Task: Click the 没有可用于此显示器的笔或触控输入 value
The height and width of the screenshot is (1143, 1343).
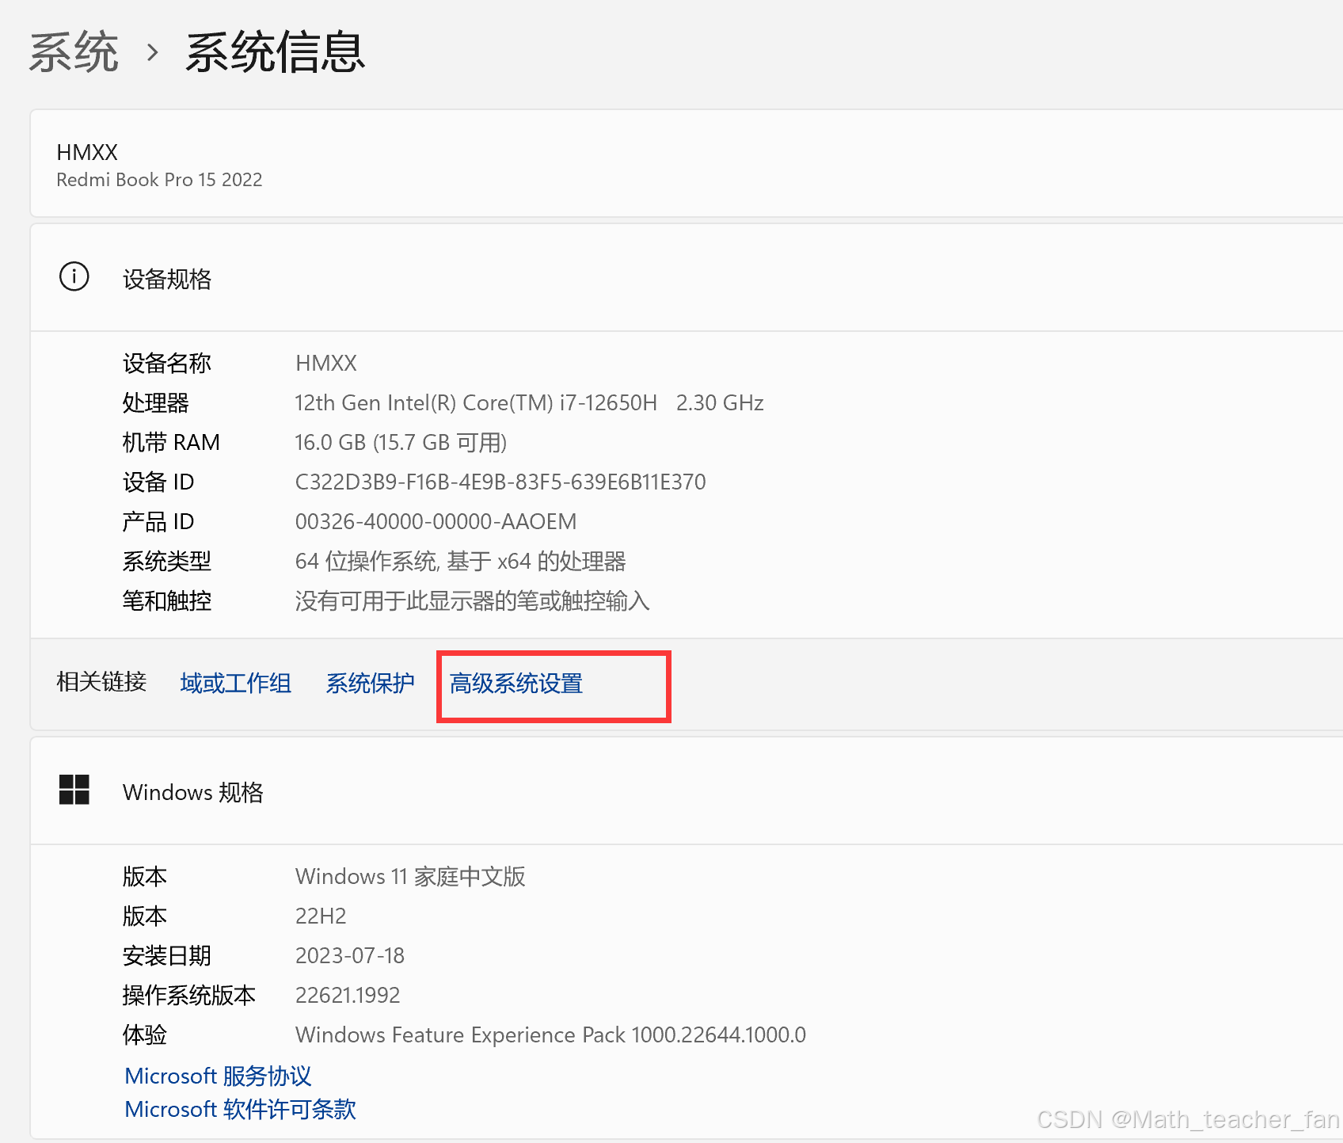Action: [472, 600]
